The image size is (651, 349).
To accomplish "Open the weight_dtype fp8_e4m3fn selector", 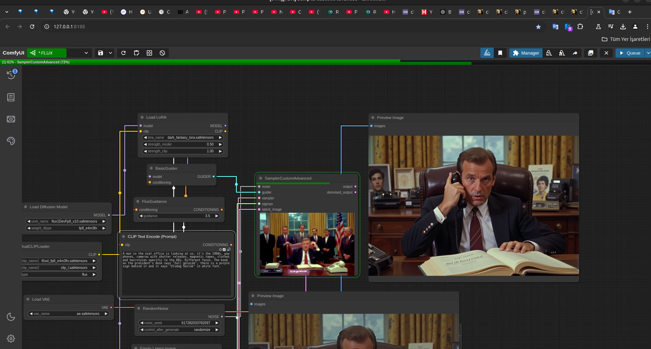I will [x=67, y=228].
